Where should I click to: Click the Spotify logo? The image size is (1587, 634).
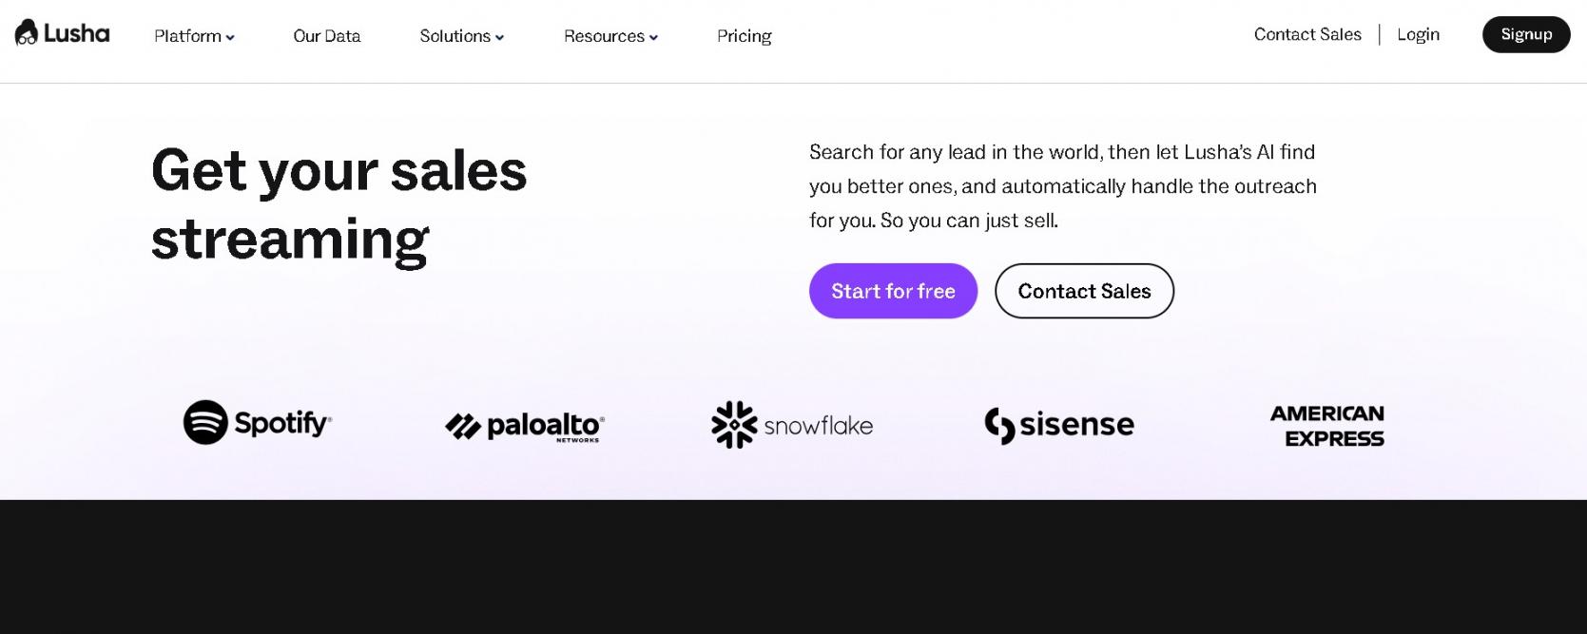258,422
